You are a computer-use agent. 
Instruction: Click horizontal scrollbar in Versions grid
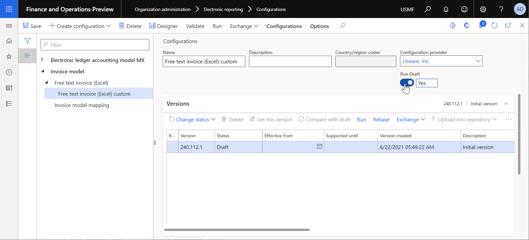coord(237,230)
